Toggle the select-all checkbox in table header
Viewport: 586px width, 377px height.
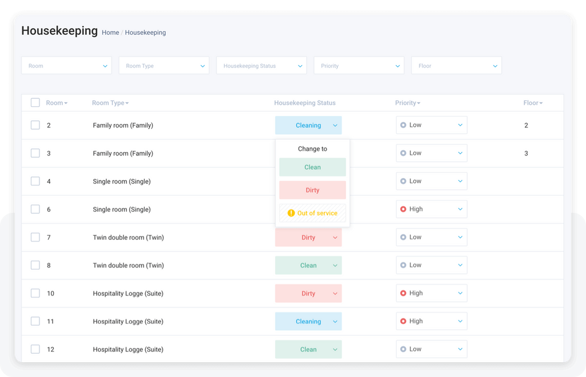(x=35, y=103)
